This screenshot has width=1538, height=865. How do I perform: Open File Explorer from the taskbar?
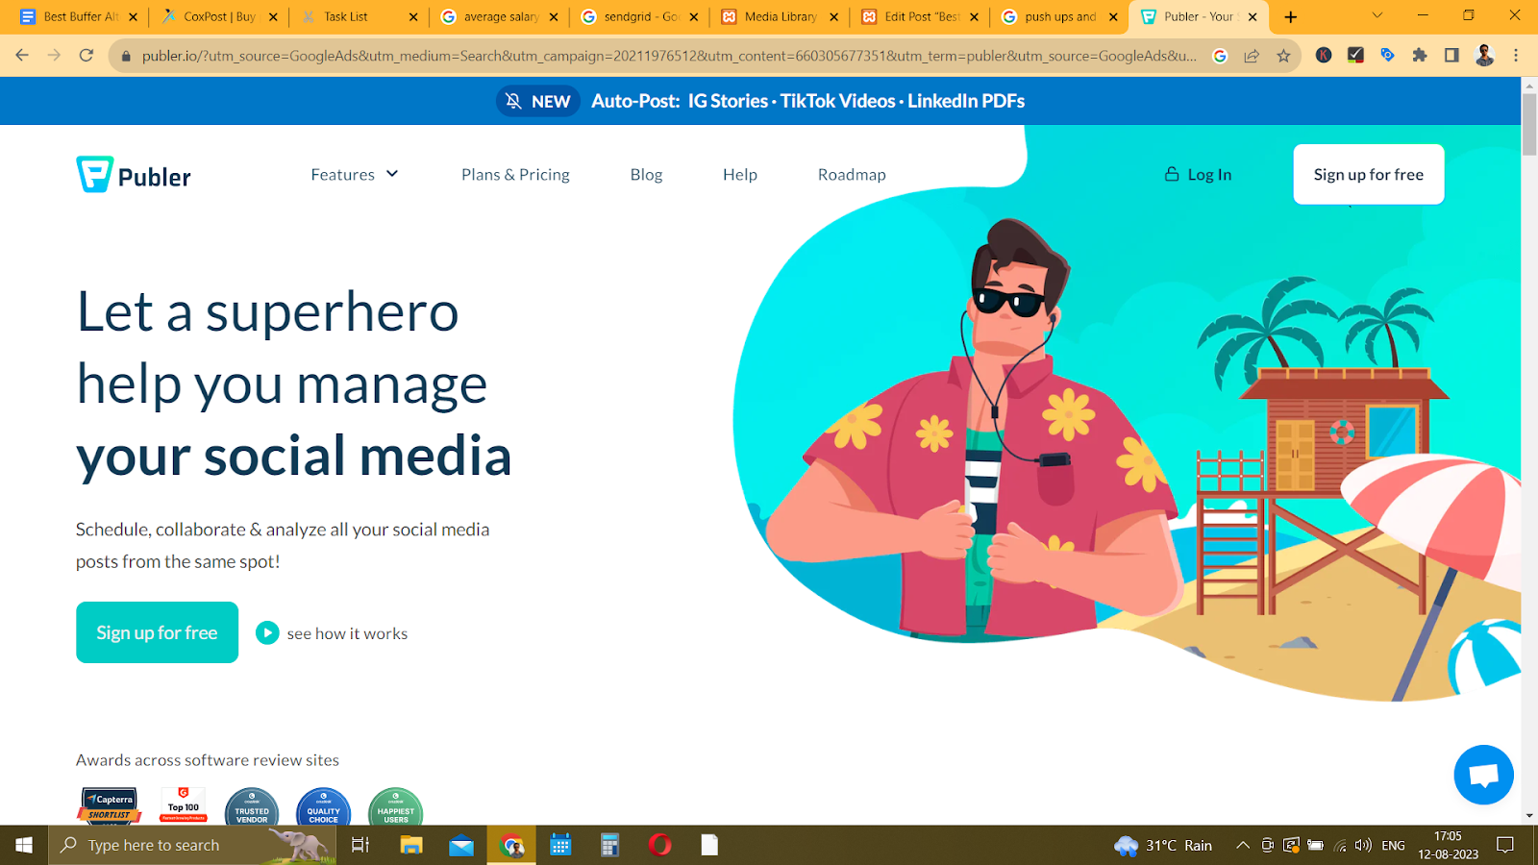[x=411, y=845]
